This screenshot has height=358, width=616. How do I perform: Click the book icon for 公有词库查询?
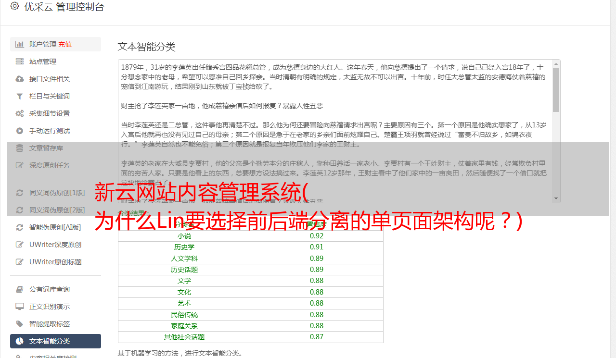20,289
